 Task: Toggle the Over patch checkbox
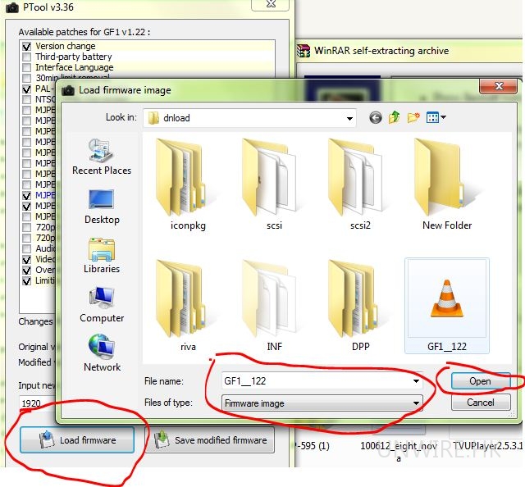[x=26, y=270]
